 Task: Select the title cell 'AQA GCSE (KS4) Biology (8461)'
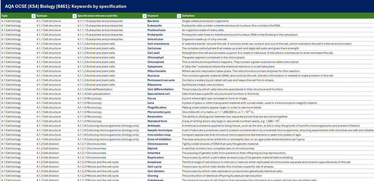[66, 6]
